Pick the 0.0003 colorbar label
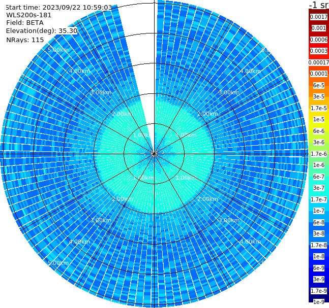Screen dimensions: 329x308 [319, 51]
